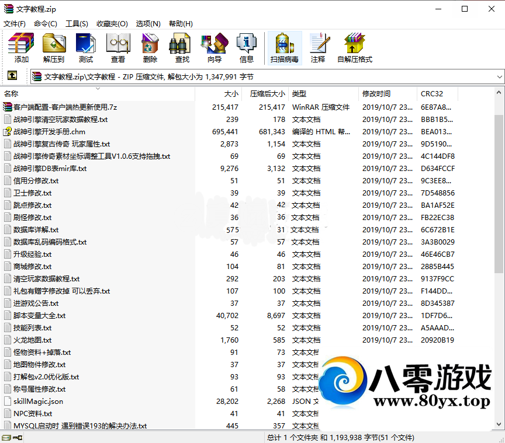The image size is (505, 443).
Task: Open the 查看 (View) tool
Action: [118, 48]
